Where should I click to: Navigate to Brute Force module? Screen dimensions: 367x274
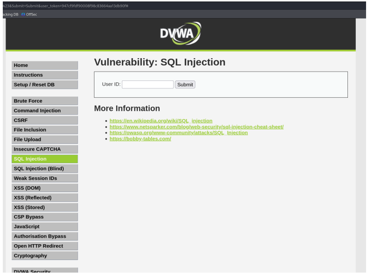pyautogui.click(x=45, y=101)
